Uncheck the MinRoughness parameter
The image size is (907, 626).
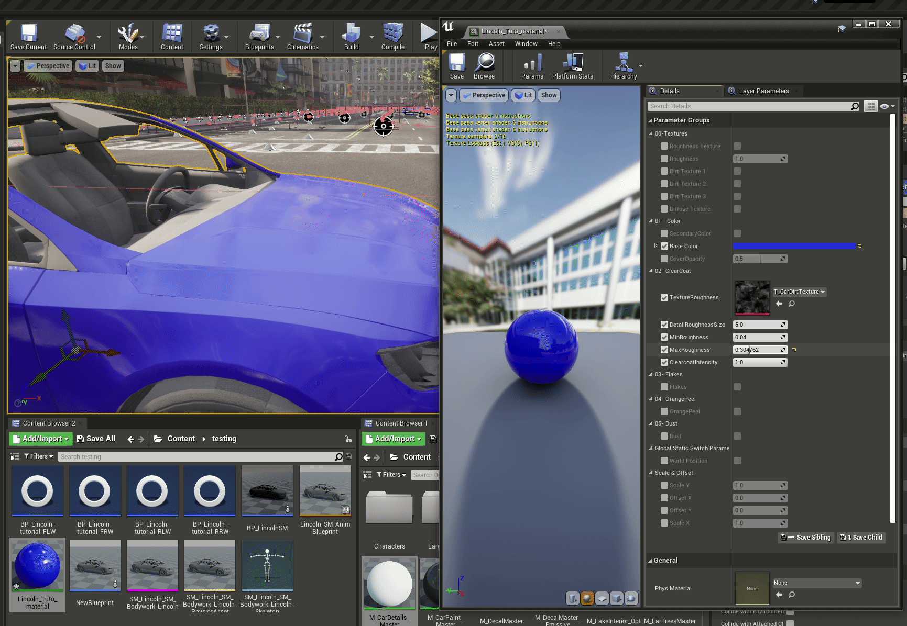click(664, 337)
